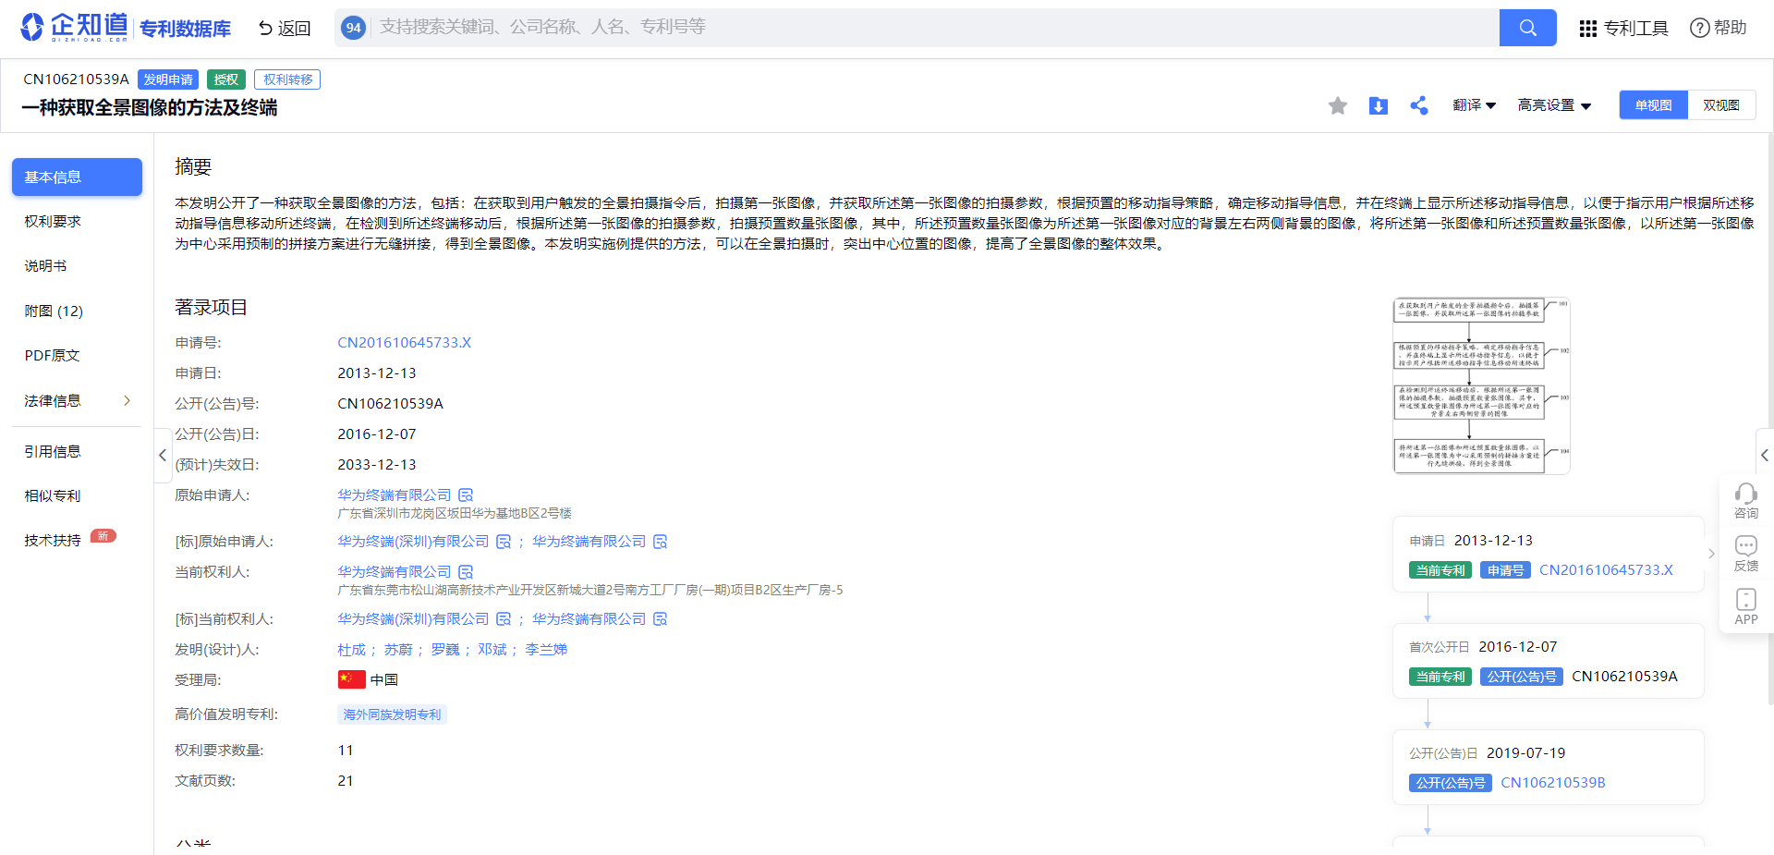1774x855 pixels.
Task: Click the blue search magnifier button
Action: (1527, 28)
